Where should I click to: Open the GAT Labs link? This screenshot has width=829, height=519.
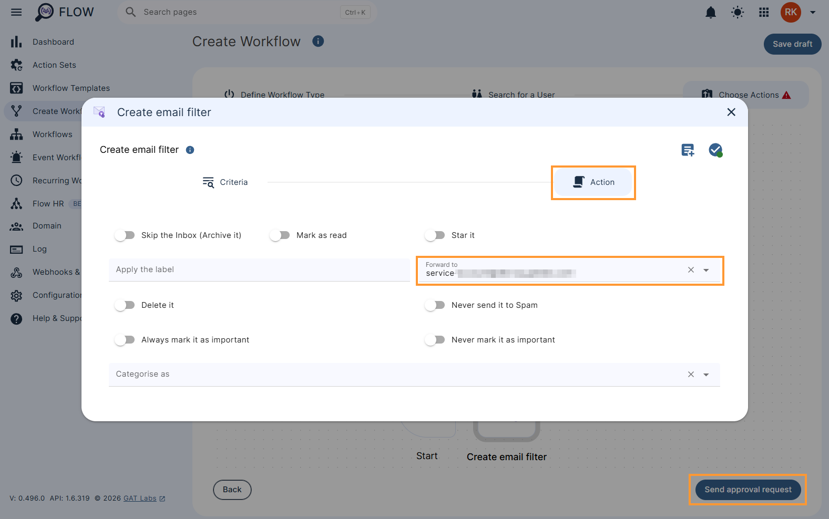coord(144,499)
